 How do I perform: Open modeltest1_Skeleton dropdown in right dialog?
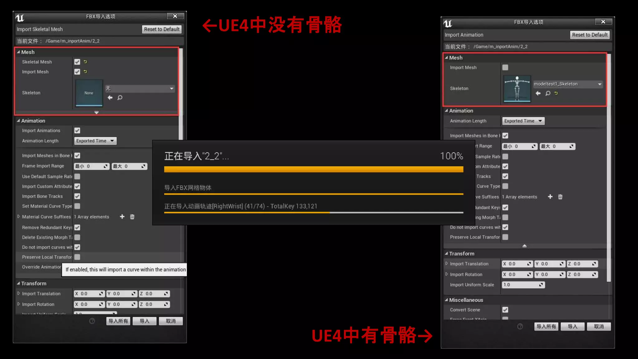point(568,84)
